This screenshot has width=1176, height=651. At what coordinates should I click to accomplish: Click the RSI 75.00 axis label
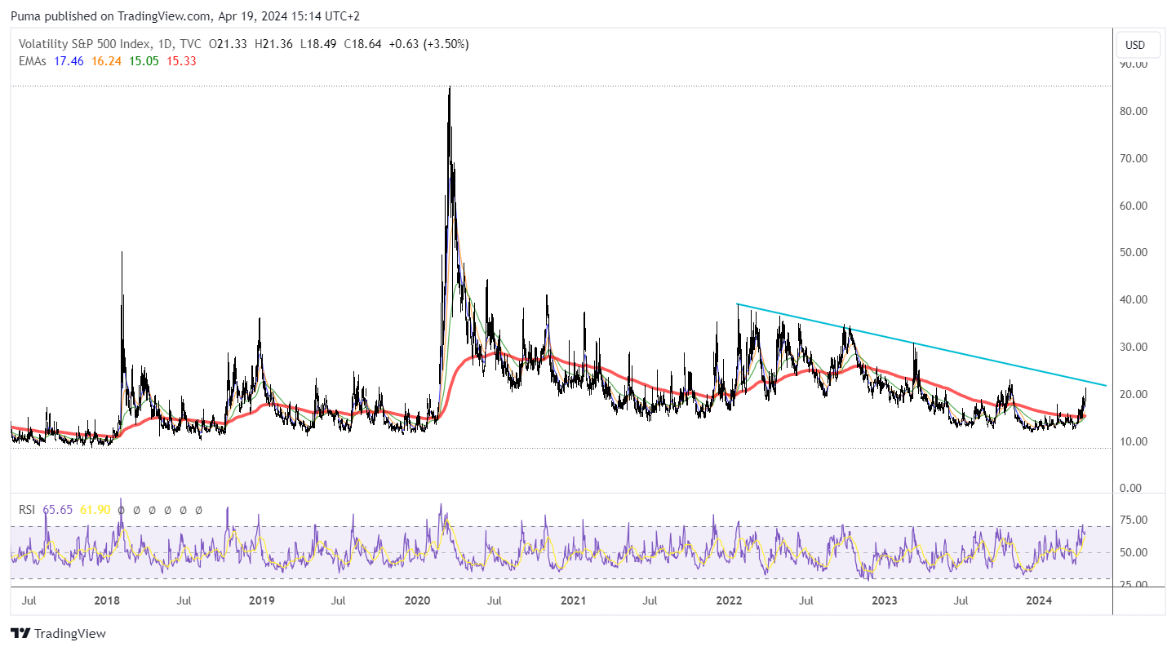click(1134, 520)
